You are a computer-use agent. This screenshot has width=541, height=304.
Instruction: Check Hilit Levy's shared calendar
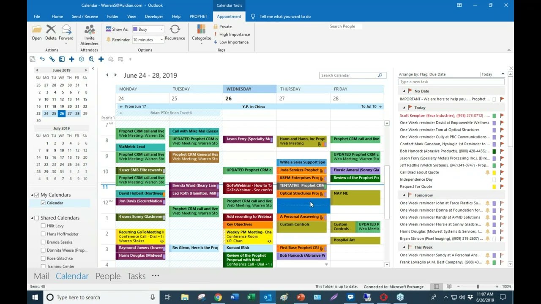pyautogui.click(x=43, y=226)
